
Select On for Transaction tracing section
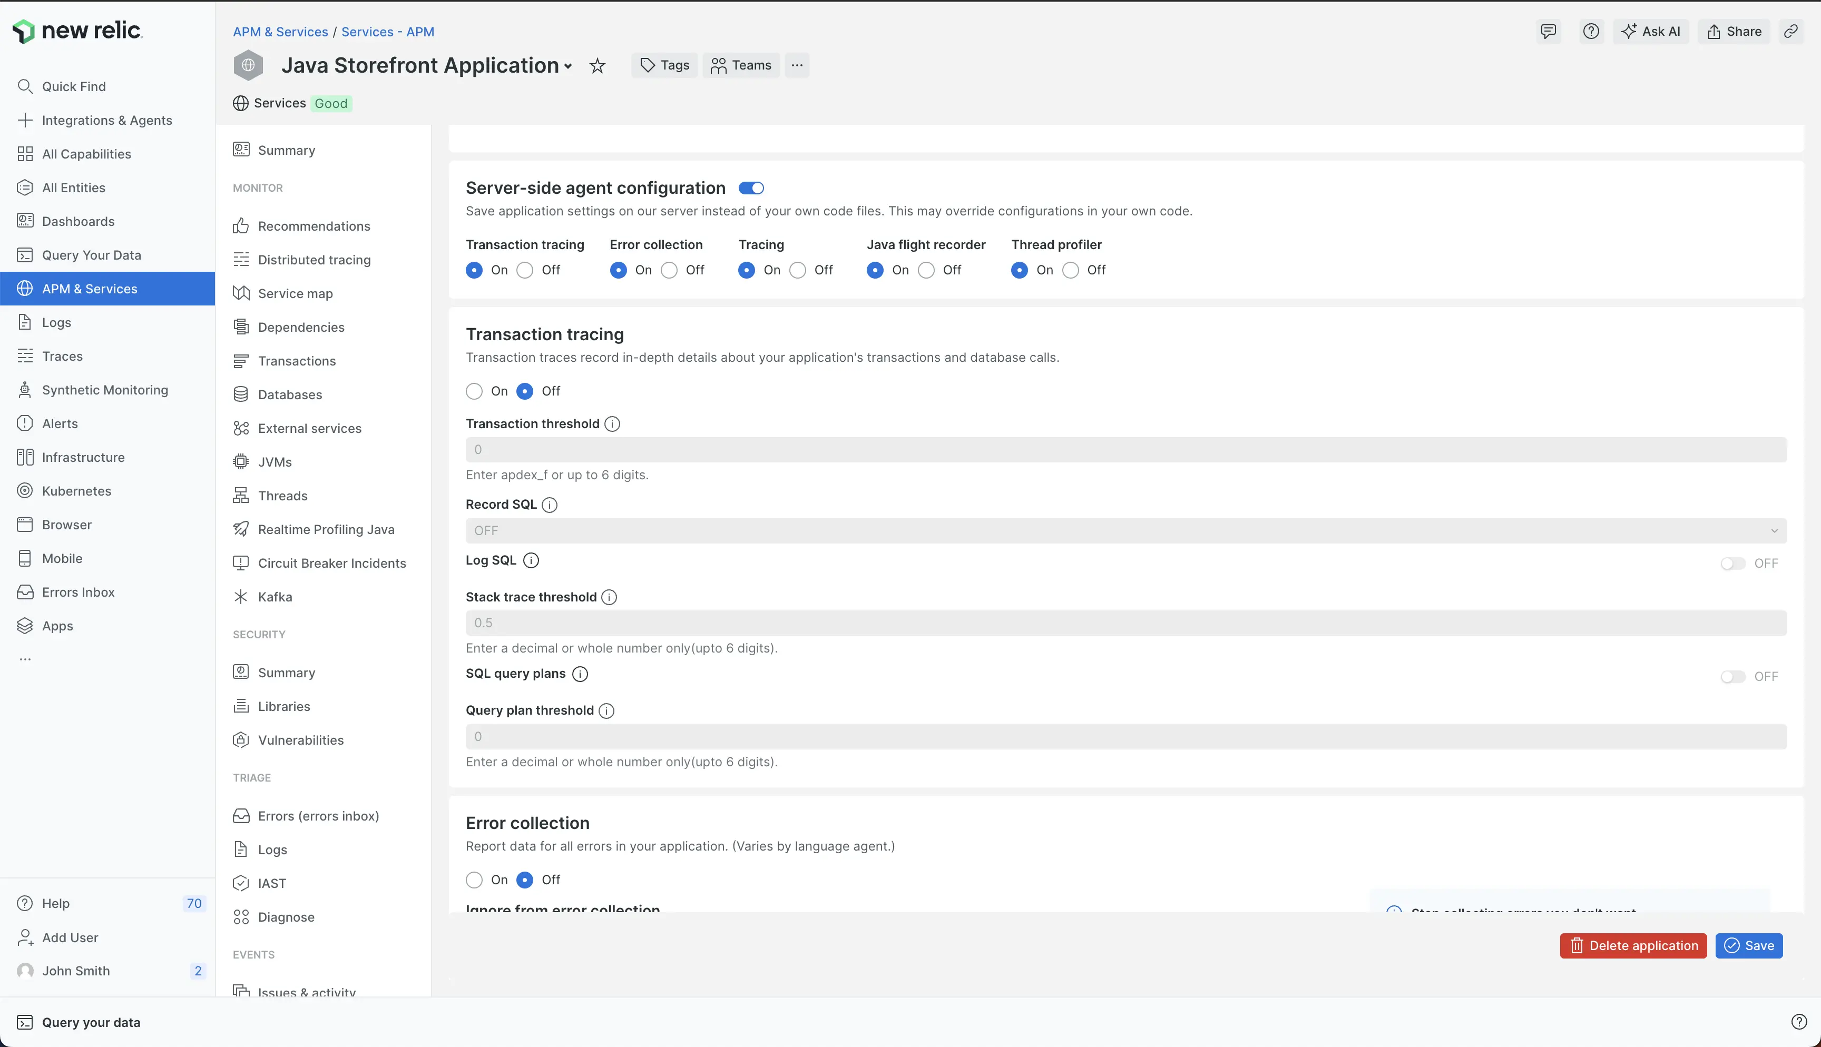coord(474,391)
